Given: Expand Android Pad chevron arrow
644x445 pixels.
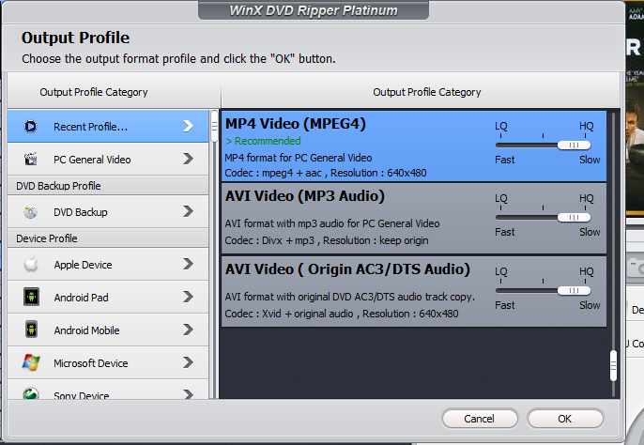Looking at the screenshot, I should pyautogui.click(x=188, y=297).
